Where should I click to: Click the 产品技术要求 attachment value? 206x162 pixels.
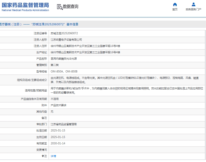tap(58, 105)
